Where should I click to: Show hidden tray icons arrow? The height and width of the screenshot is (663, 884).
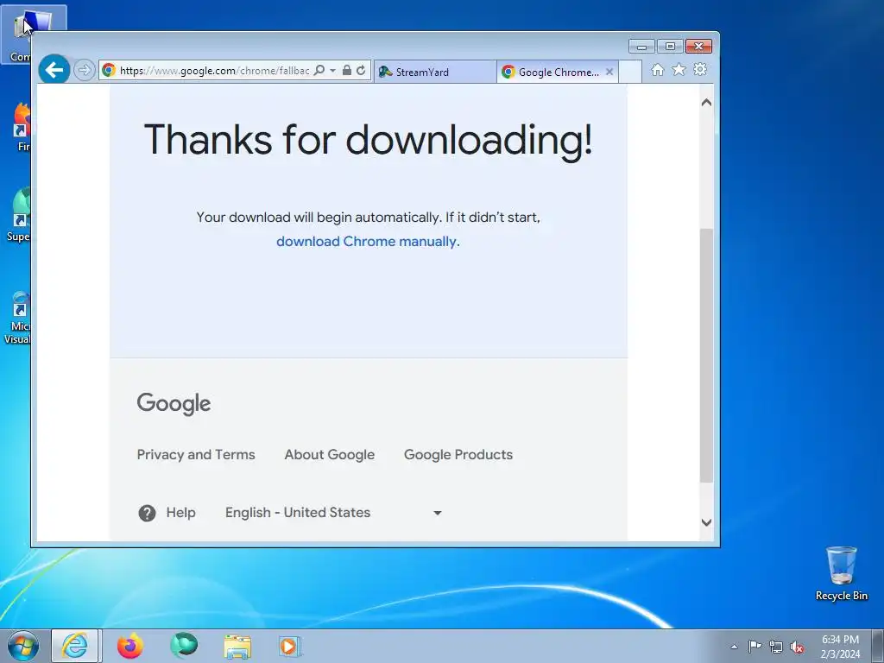(x=734, y=647)
